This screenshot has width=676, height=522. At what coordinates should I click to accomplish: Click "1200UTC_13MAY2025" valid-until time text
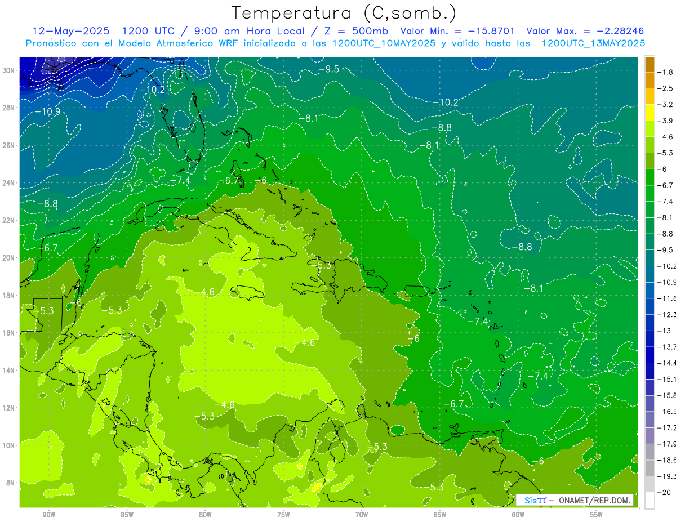pyautogui.click(x=593, y=43)
